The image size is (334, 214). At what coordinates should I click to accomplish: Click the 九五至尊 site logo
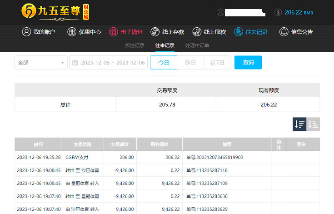[x=55, y=12]
